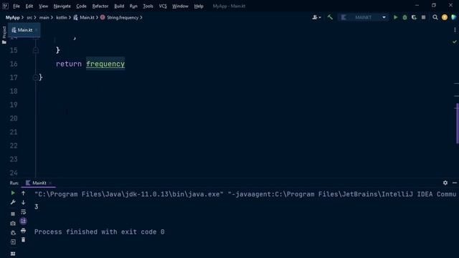Open the Tools menu

coord(148,6)
